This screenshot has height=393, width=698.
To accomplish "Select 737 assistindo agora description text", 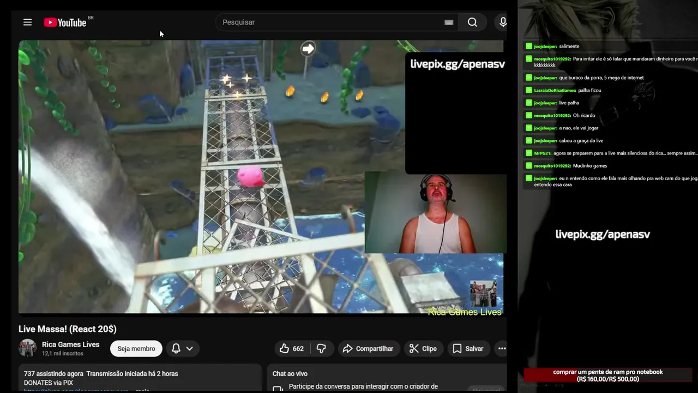I will coord(53,374).
